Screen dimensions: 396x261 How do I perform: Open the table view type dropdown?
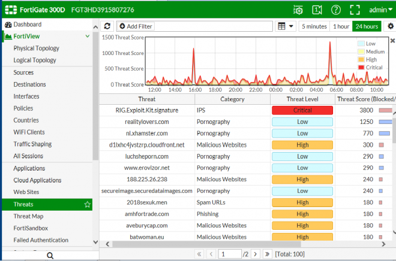click(x=285, y=26)
